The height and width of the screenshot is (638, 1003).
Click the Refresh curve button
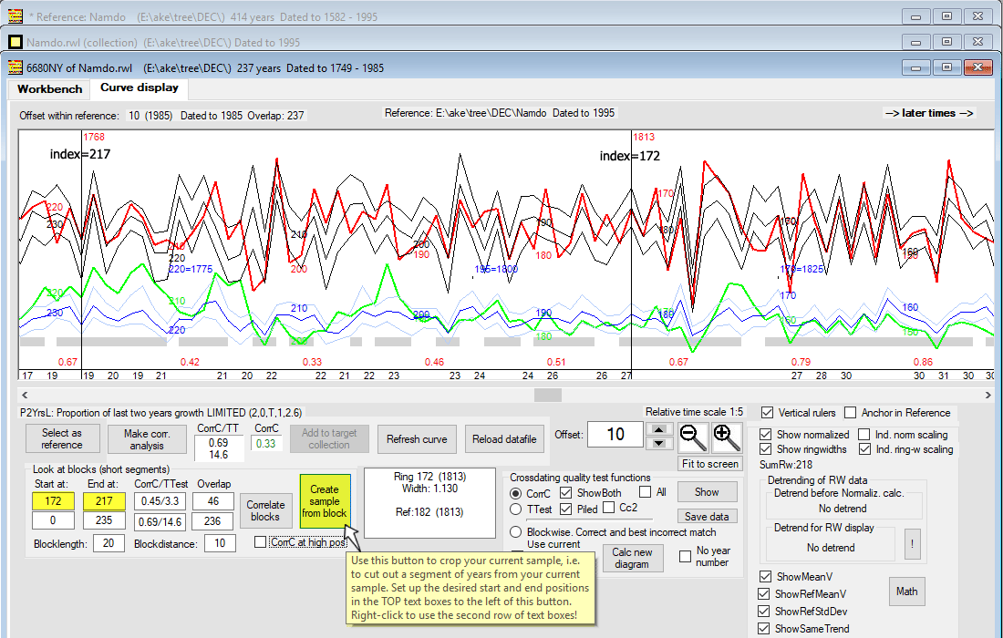(417, 439)
